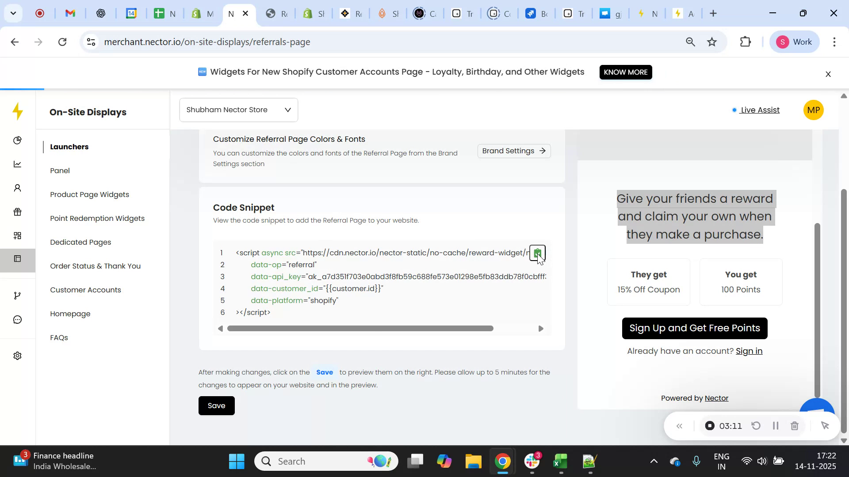The image size is (849, 477).
Task: Open the integrations branch icon
Action: (x=18, y=295)
